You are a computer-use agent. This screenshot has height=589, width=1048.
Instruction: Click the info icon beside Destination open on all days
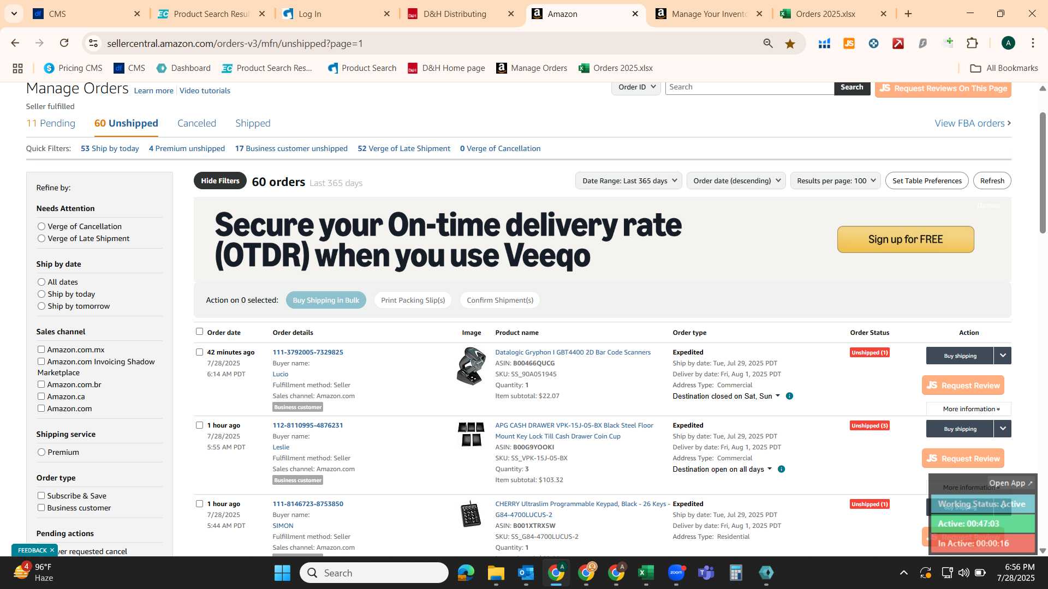781,469
